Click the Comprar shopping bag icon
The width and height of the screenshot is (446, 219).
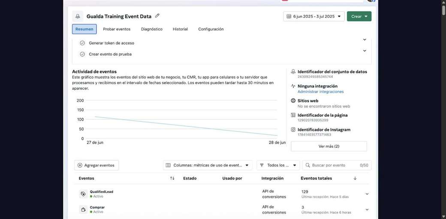point(83,210)
